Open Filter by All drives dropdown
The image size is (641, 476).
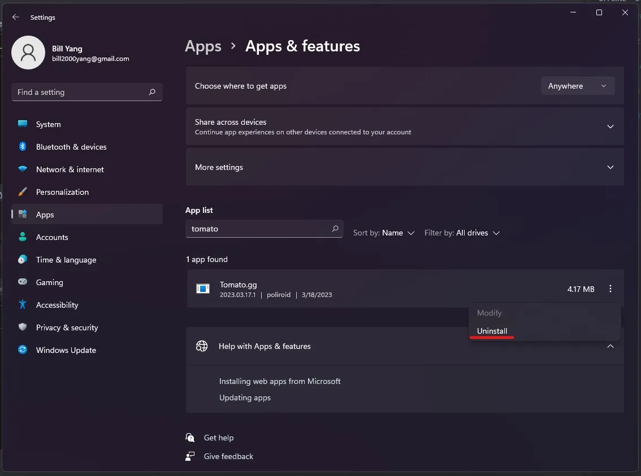click(462, 233)
